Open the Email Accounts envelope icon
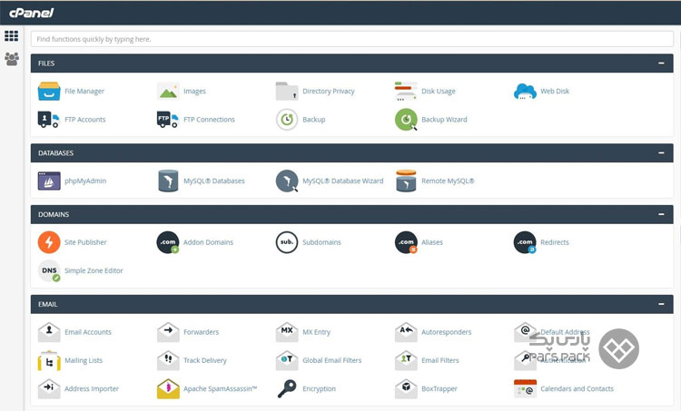Screen dimensions: 681x411 coord(49,332)
